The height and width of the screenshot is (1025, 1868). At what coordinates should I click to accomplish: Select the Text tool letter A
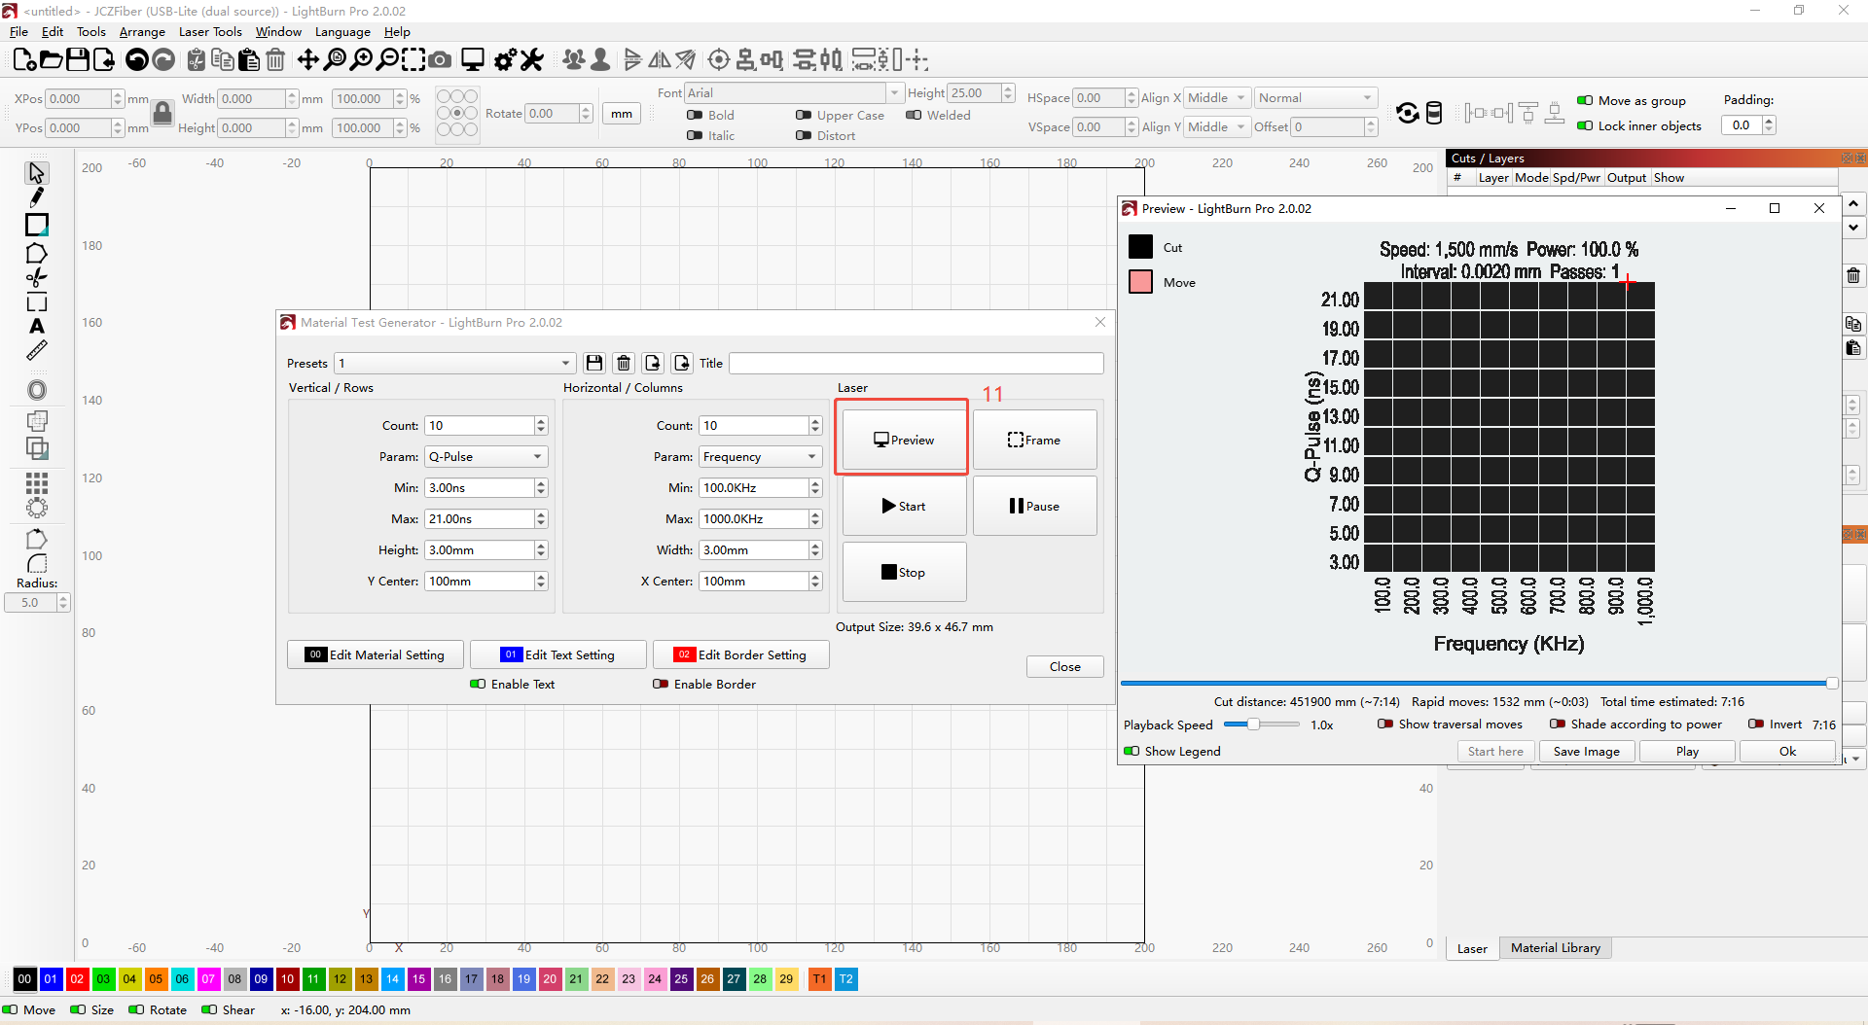click(x=37, y=327)
